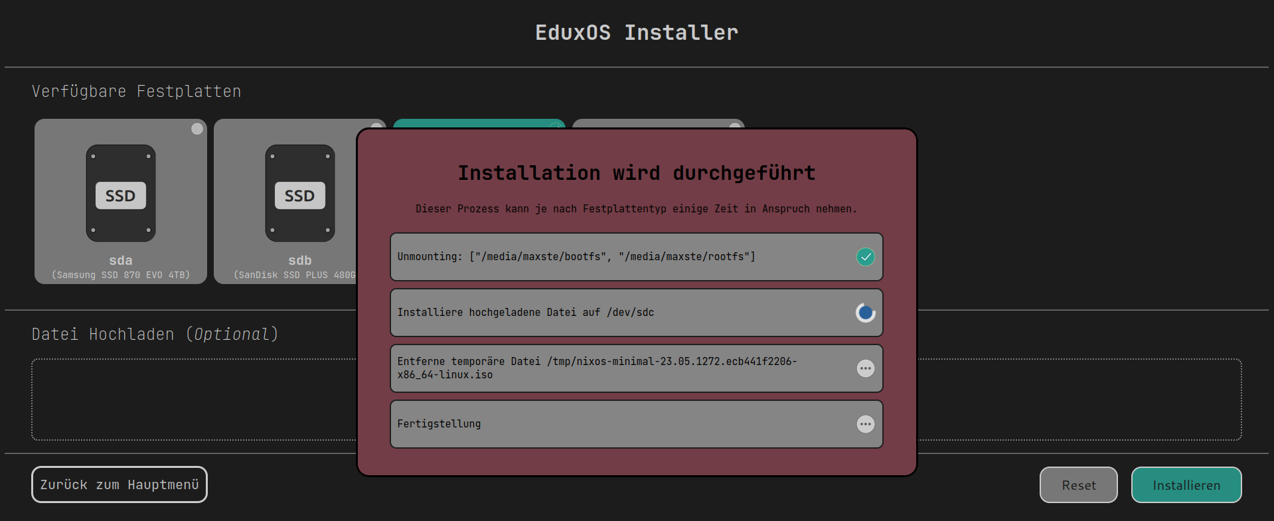Click the Verfügbare Festplatten heading
Viewport: 1274px width, 521px height.
click(x=137, y=92)
